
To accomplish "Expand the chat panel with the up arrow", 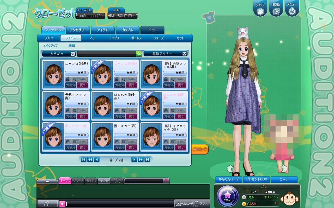I will (x=47, y=181).
